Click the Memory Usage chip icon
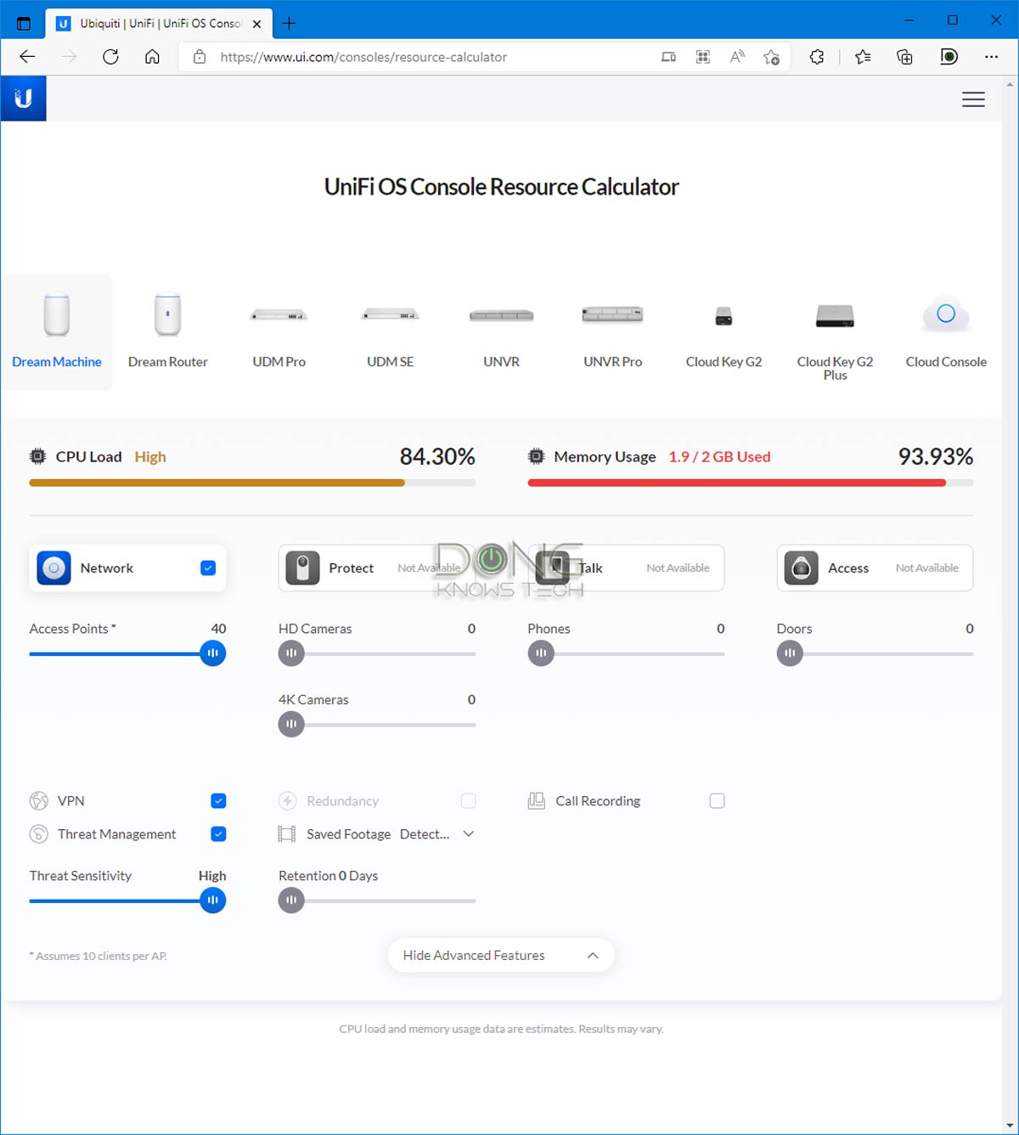1019x1135 pixels. 536,456
